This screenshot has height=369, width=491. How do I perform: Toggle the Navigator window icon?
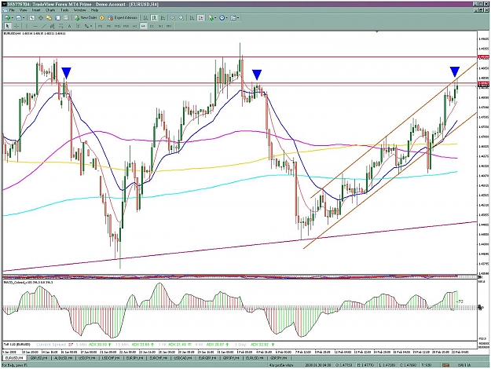[49, 18]
